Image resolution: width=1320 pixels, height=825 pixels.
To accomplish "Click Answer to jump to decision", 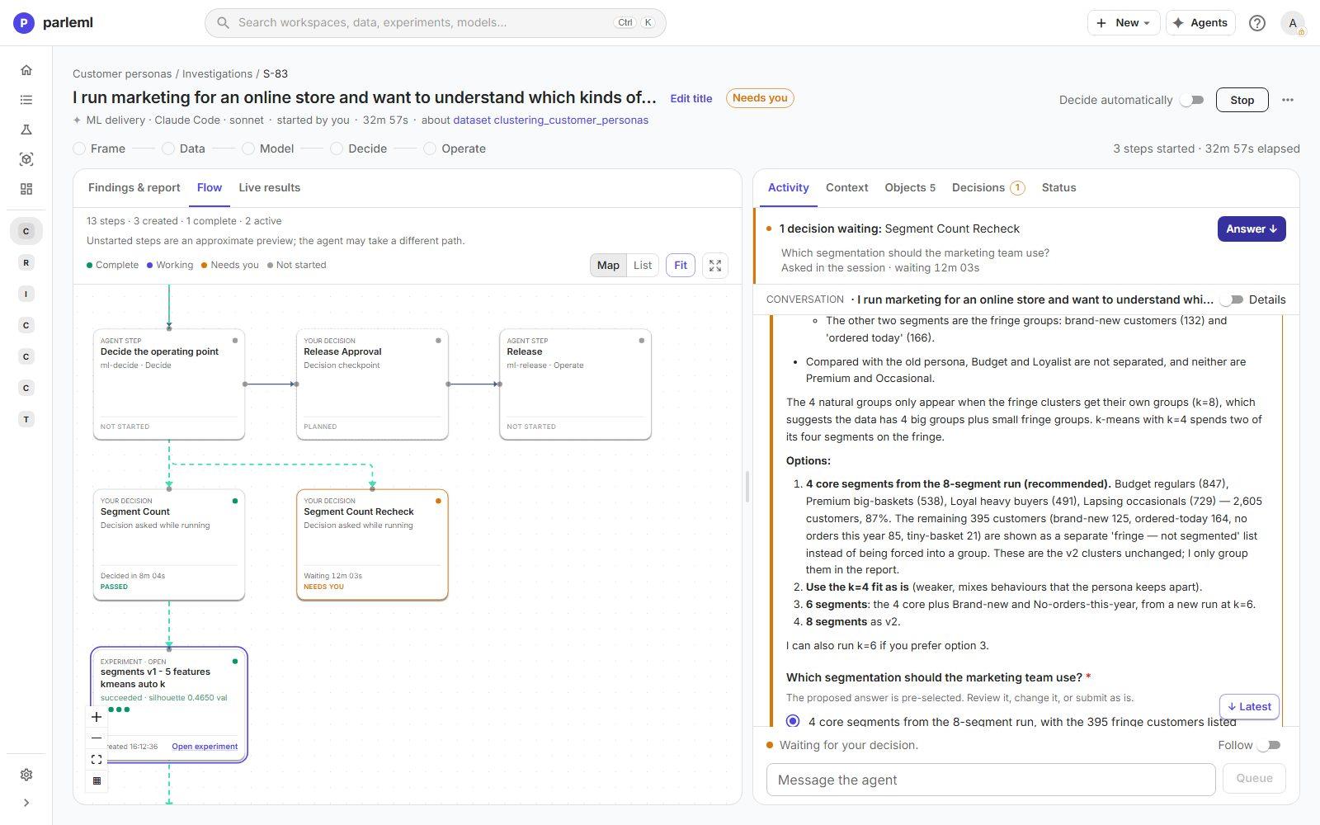I will [x=1251, y=229].
